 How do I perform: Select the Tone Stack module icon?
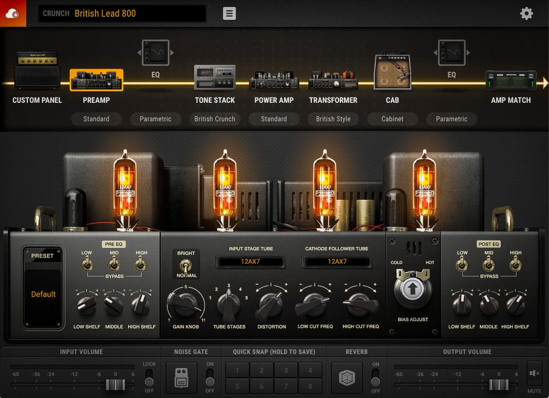214,77
